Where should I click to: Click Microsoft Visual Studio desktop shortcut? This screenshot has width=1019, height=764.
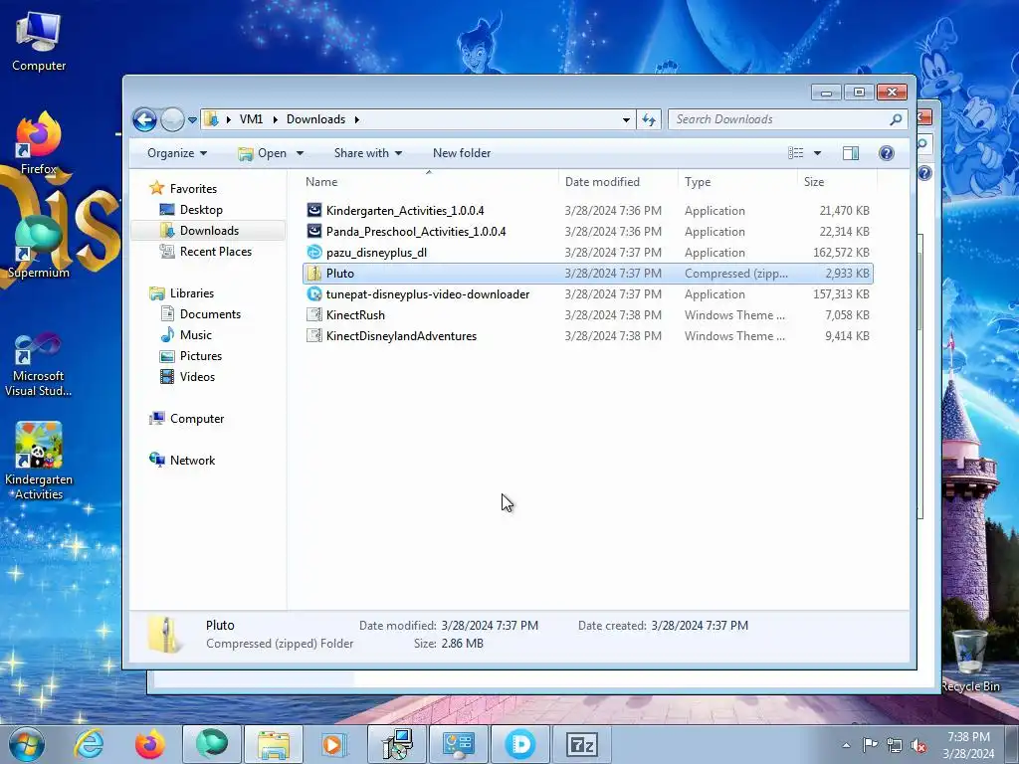[x=39, y=364]
